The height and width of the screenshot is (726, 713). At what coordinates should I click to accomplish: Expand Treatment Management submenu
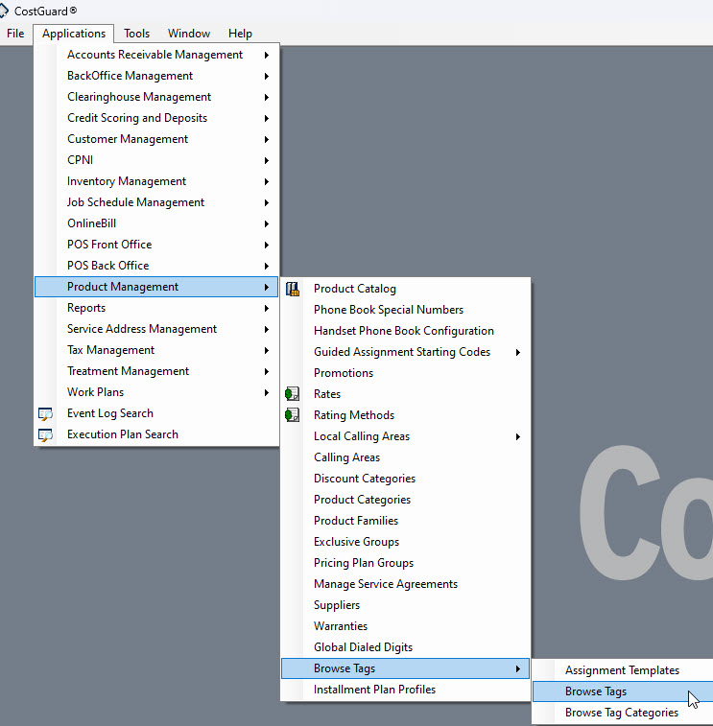click(156, 371)
